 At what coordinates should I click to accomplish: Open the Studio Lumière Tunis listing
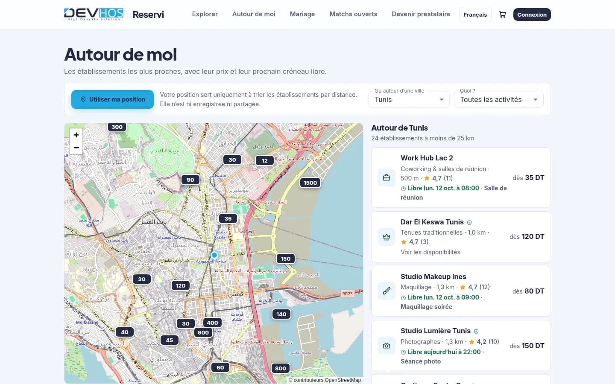point(461,346)
